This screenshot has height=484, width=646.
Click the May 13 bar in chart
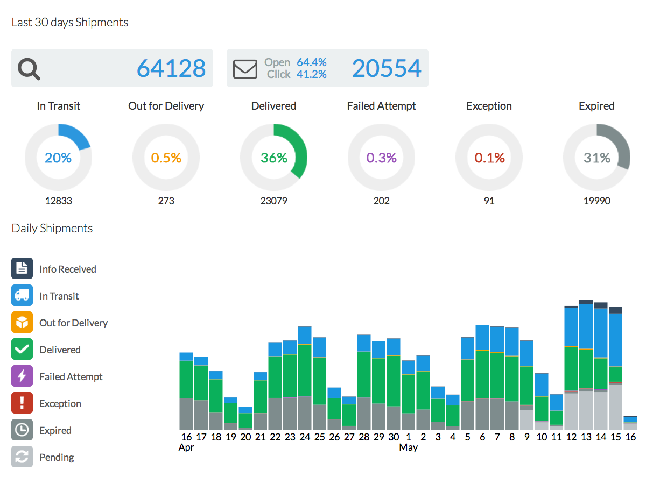click(586, 366)
